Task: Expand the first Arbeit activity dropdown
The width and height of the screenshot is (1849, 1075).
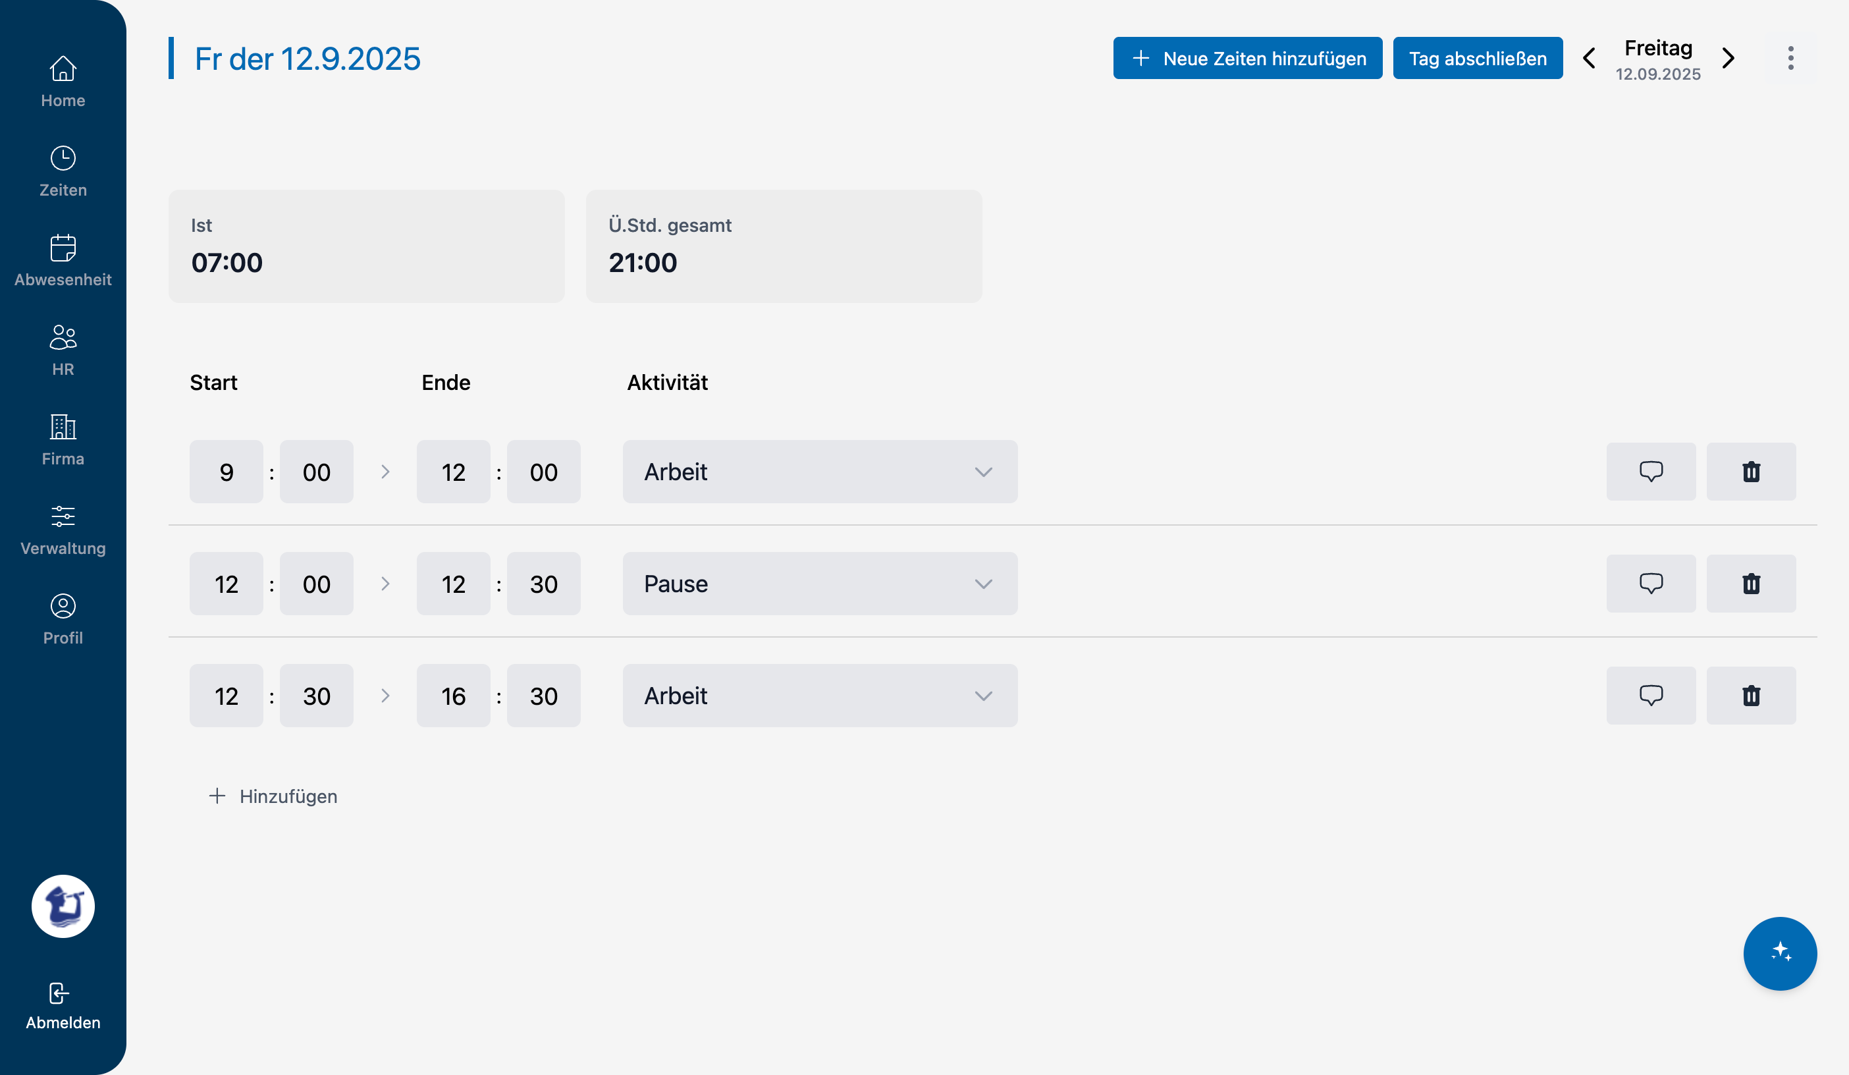Action: (x=820, y=471)
